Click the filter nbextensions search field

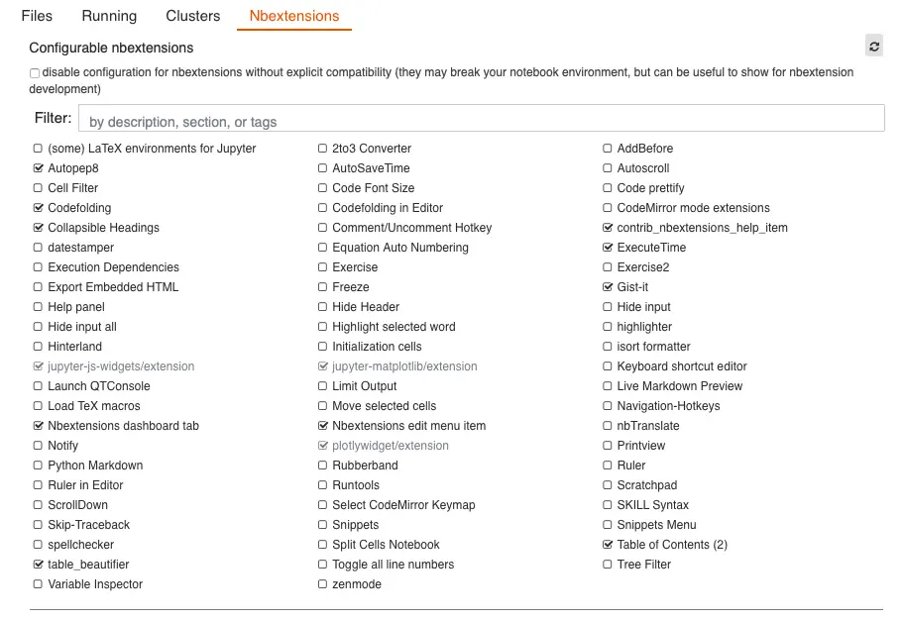click(480, 119)
